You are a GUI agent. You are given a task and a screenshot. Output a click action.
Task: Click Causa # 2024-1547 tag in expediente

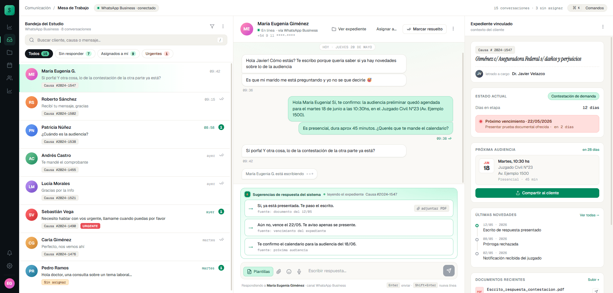tap(495, 50)
